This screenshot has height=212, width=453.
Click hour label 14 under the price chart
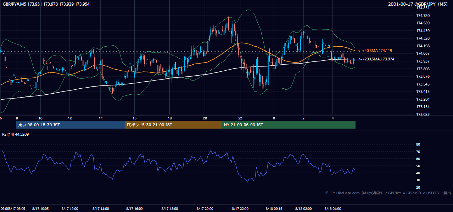[x=101, y=118]
